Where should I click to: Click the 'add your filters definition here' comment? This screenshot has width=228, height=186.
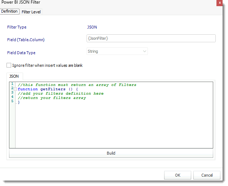tap(61, 94)
